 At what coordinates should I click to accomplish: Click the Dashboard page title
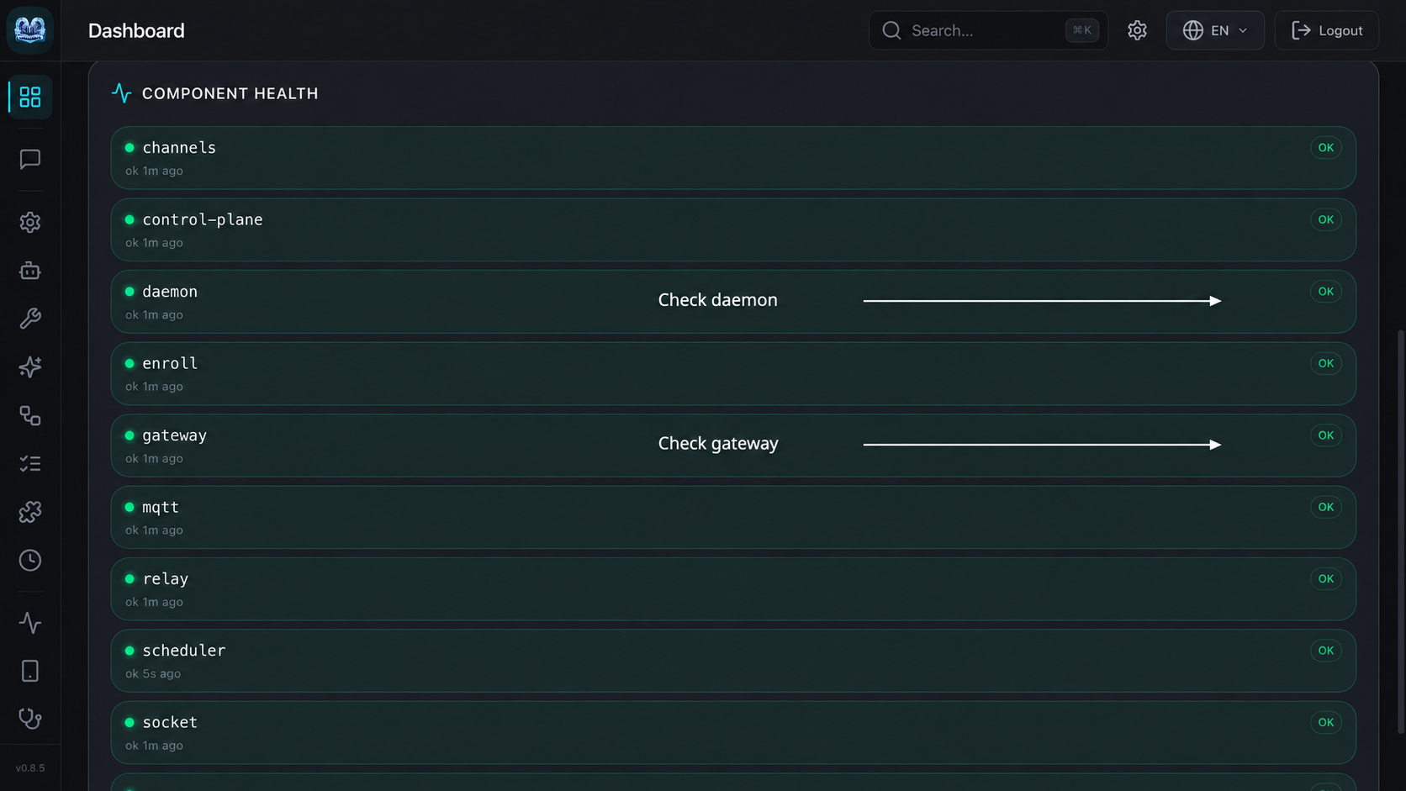coord(136,30)
